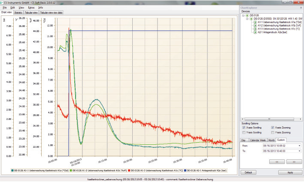This screenshot has height=182, width=304.
Task: Toggle the X-axis Zooming checkbox
Action: [273, 128]
